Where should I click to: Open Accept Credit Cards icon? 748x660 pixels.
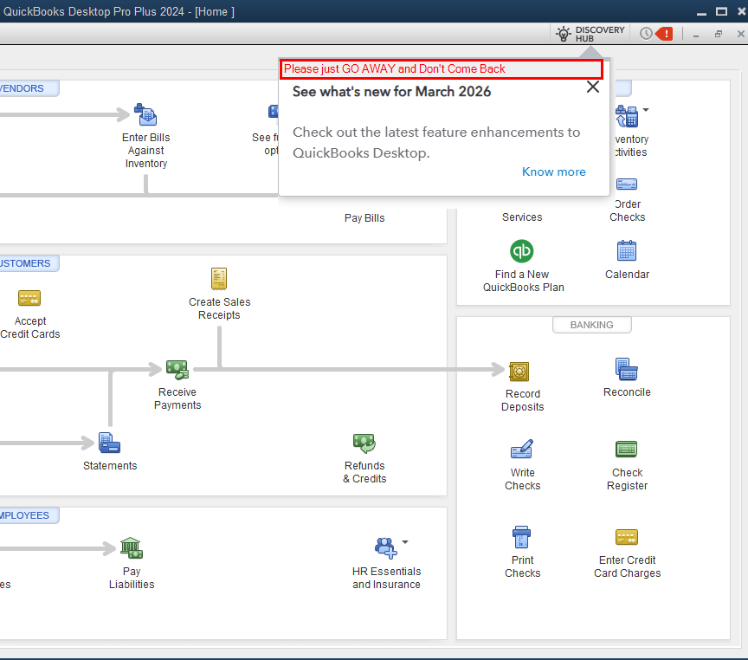point(29,298)
